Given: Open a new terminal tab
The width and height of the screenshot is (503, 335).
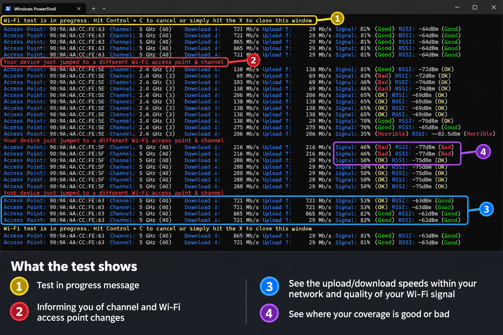Looking at the screenshot, I should [94, 9].
